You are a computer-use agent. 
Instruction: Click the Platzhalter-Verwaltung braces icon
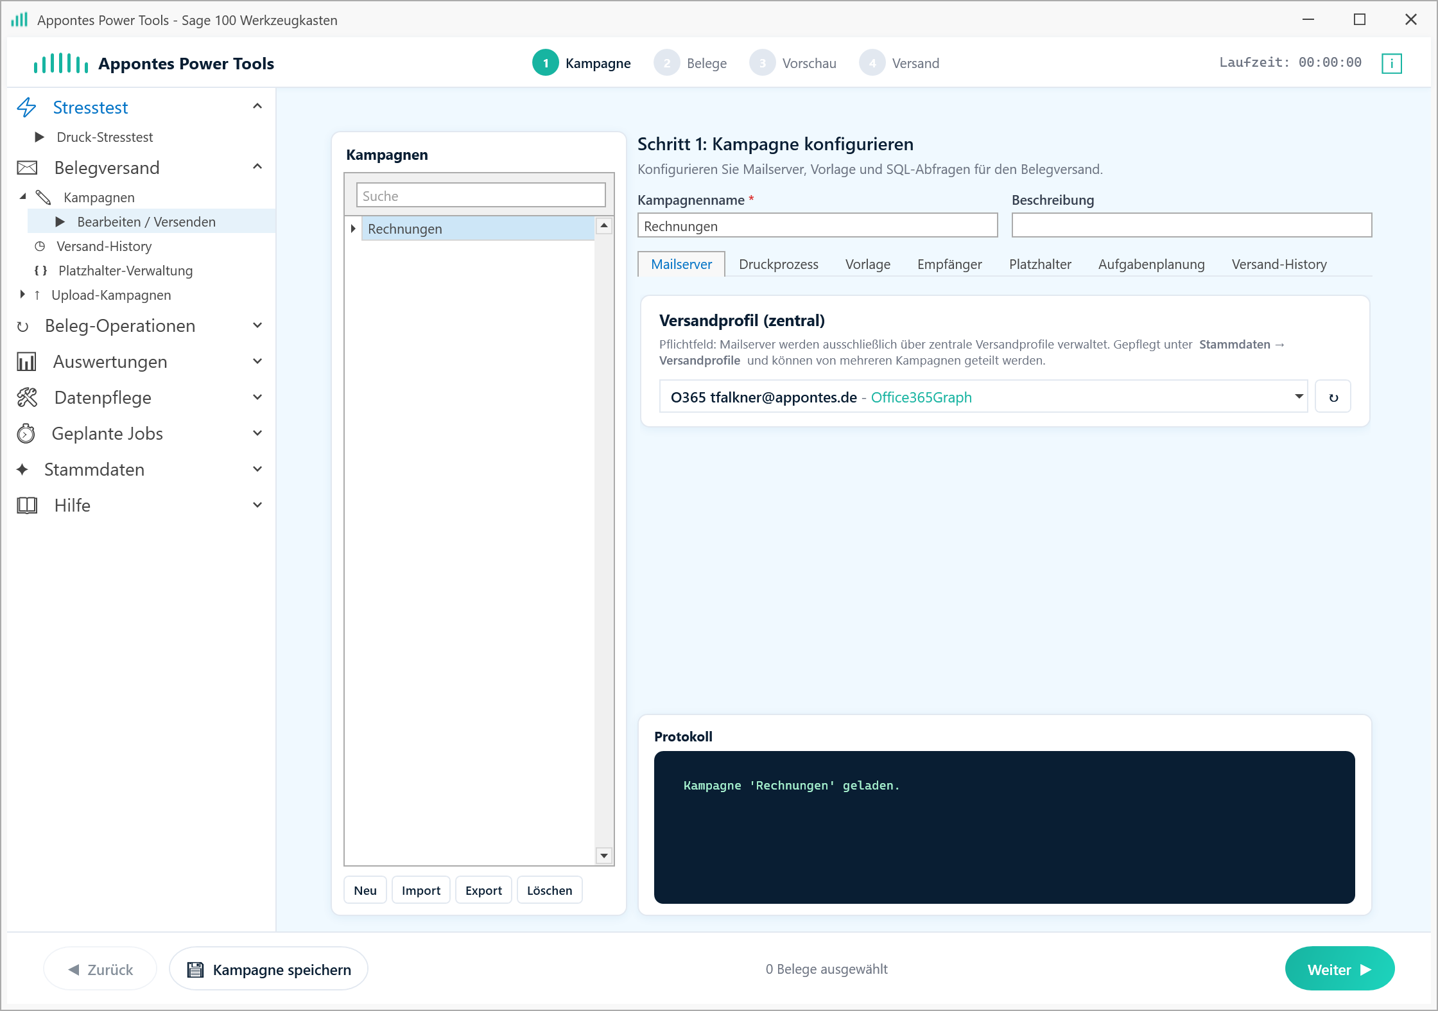coord(40,270)
